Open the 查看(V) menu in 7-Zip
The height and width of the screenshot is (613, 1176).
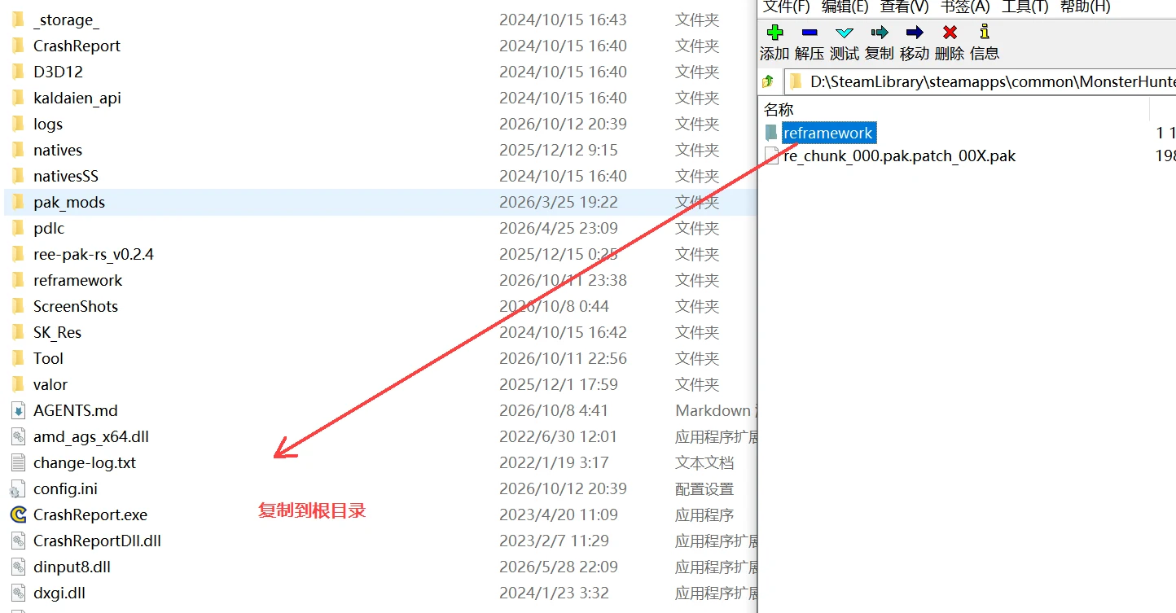[x=905, y=7]
